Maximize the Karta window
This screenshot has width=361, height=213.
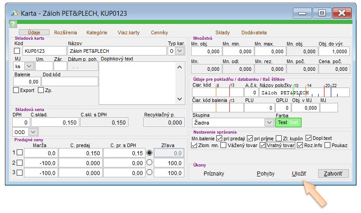321,13
